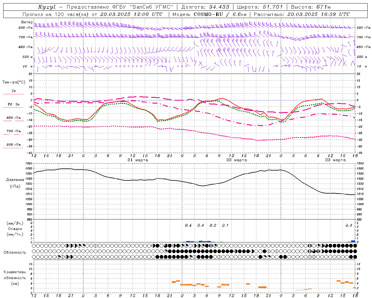Click the '23 марта' date label
The image size is (372, 298).
click(335, 160)
